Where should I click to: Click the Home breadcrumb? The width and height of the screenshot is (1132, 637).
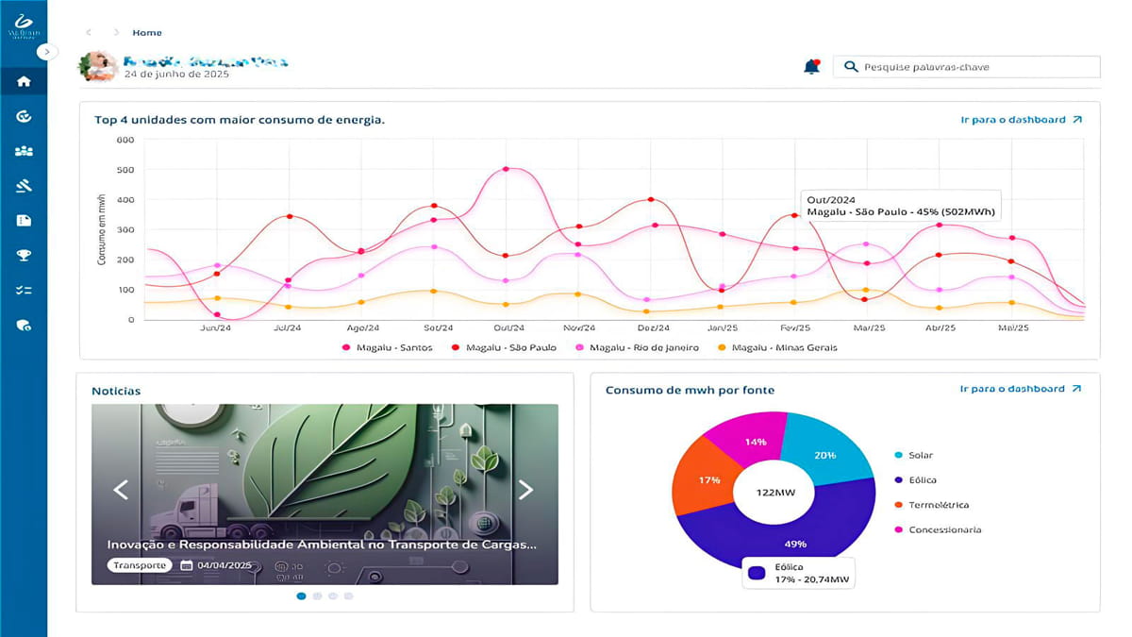pos(147,33)
